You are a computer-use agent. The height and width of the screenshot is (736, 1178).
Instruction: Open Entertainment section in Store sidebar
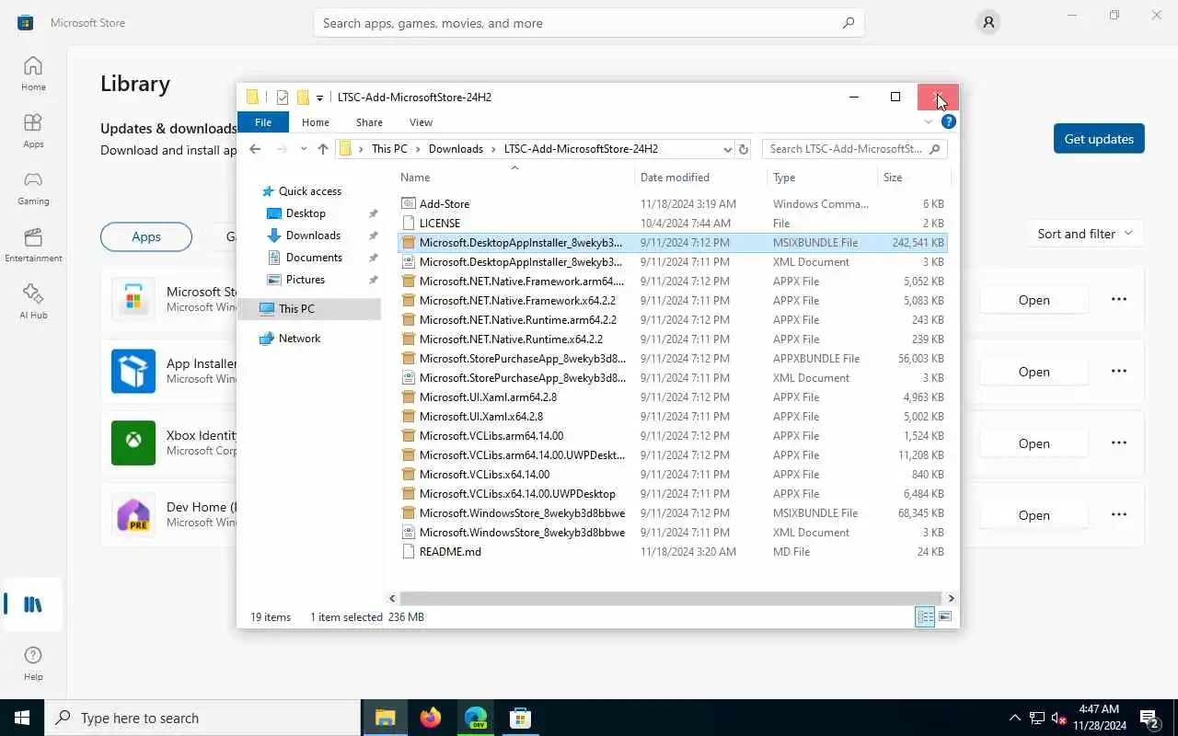33,245
